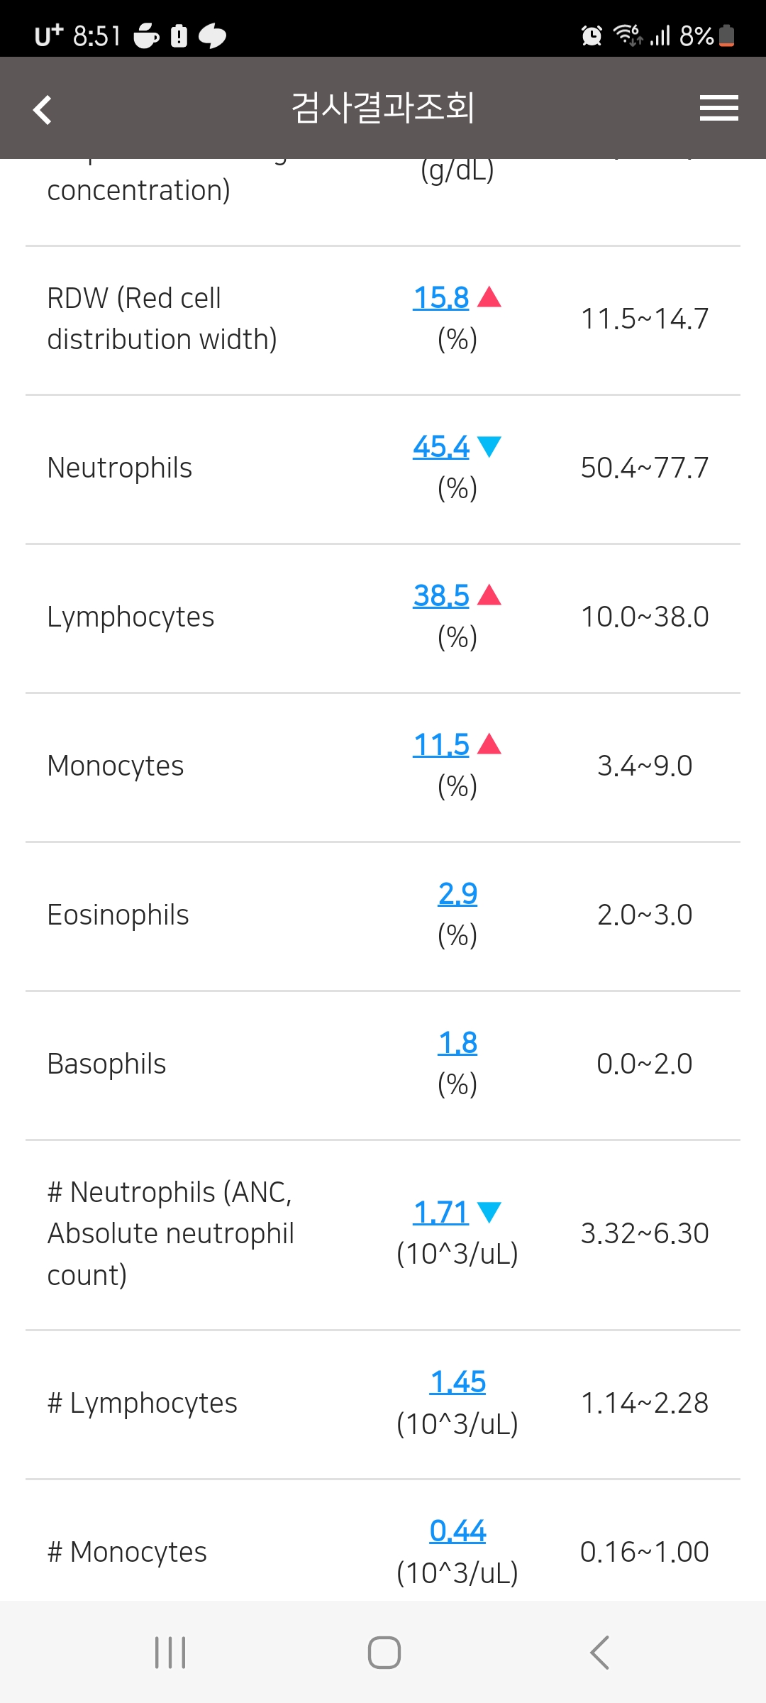Tap the 검사결과조회 page title

(383, 108)
